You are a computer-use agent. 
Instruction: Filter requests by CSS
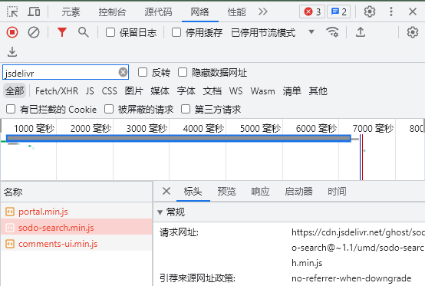[110, 91]
